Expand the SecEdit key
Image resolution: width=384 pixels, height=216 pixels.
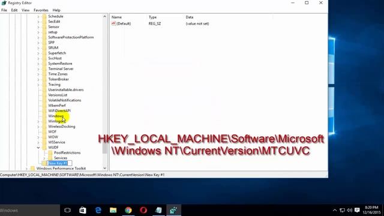(38, 22)
